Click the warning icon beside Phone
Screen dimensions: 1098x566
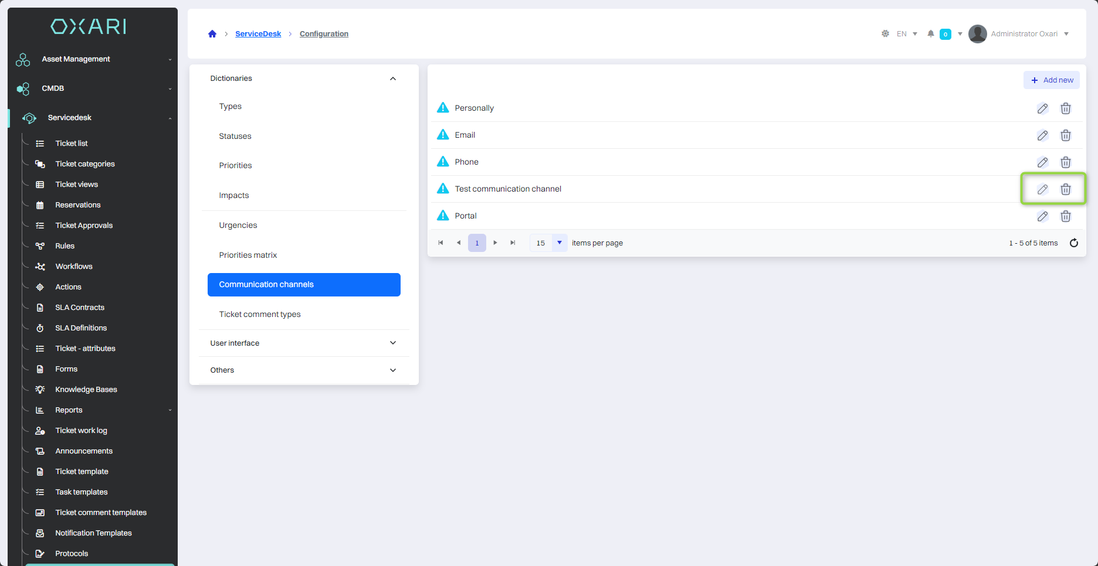[443, 162]
